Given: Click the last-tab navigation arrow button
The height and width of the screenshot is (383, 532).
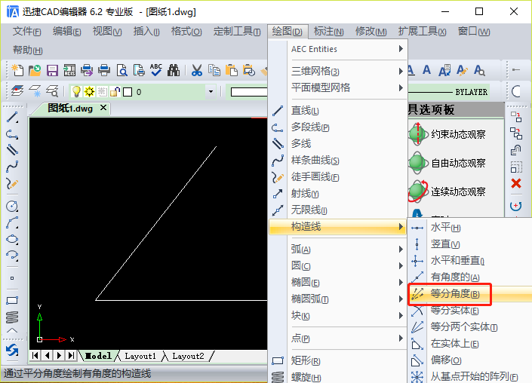Looking at the screenshot, I should (x=71, y=356).
